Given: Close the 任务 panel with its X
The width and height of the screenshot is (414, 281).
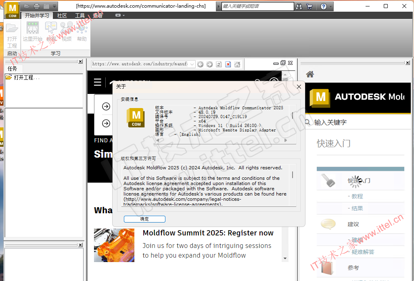Looking at the screenshot, I should pos(81,61).
